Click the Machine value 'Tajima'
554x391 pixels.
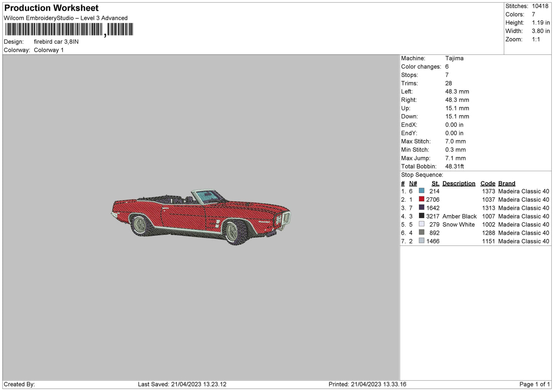tap(454, 58)
